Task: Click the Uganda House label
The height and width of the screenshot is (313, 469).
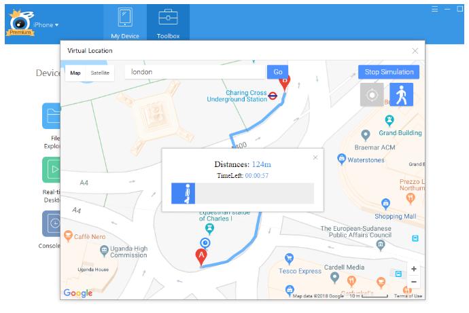Action: [93, 270]
